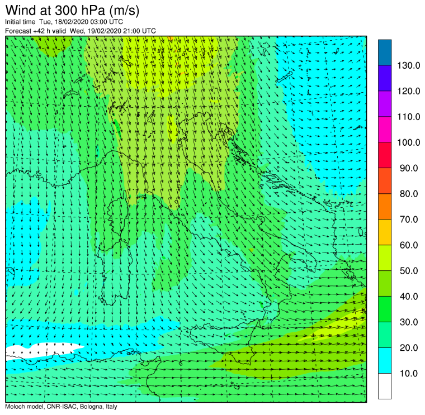
Task: Pick the purple 110-120 legend swatch
Action: (385, 104)
